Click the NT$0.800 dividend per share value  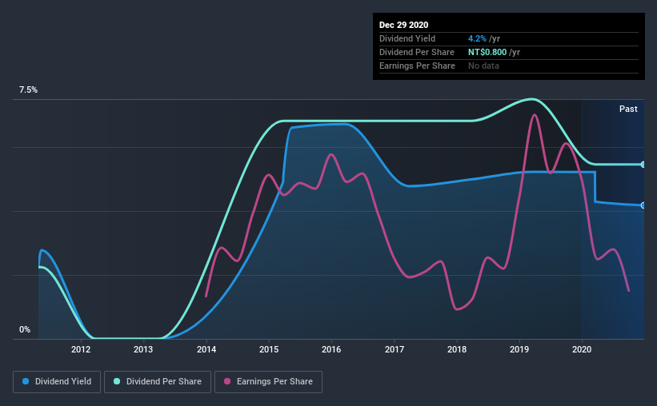pos(487,52)
